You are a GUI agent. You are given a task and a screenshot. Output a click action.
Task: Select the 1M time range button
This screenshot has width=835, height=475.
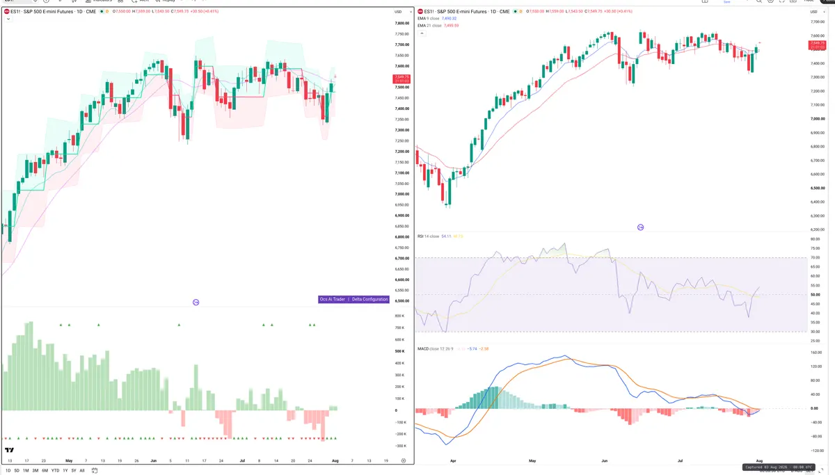pyautogui.click(x=26, y=470)
